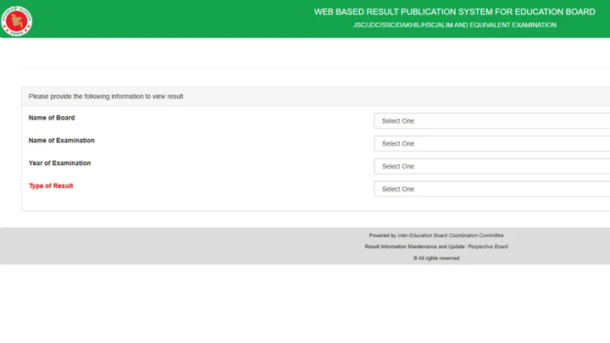Click the JSC/JDC/SSC/DAKHIL/HSC/ALIM subtitle text

click(454, 25)
